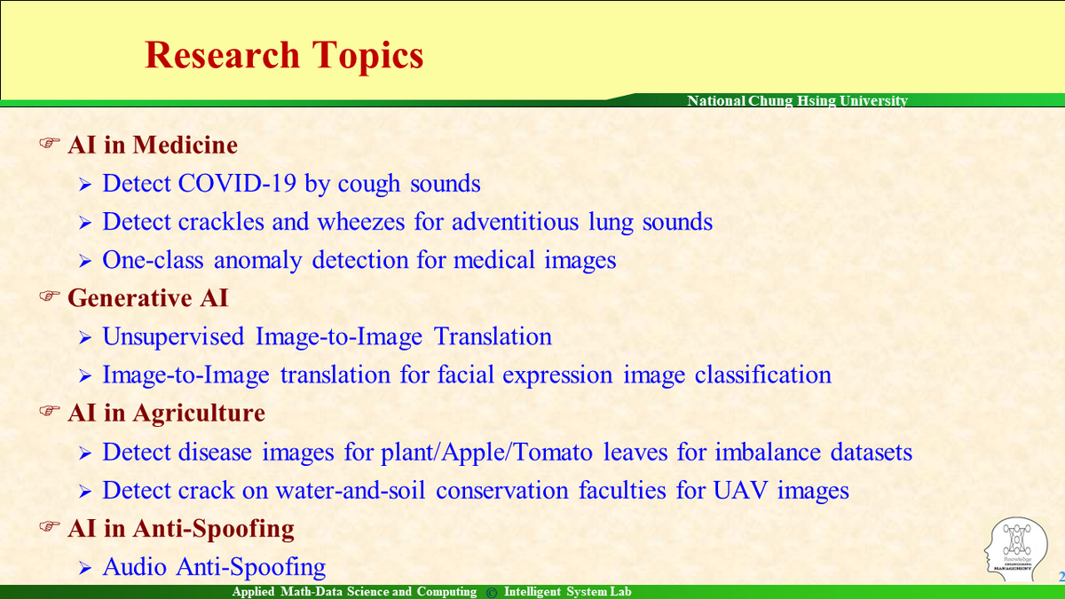This screenshot has height=599, width=1065.
Task: Click the arrow bullet before Audio Anti-Spoofing
Action: (x=85, y=567)
